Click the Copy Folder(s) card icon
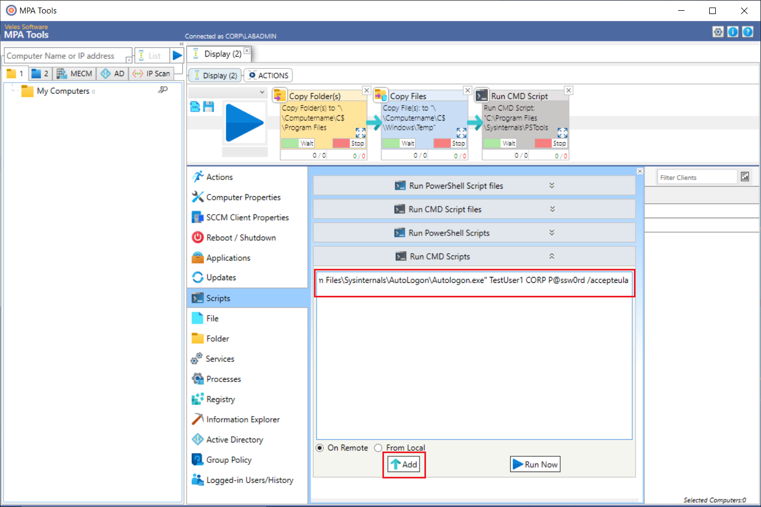 [x=280, y=95]
